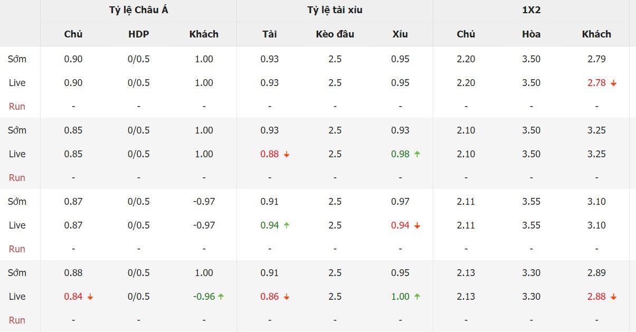
Task: Click the red down arrow beside 0.86
Action: coord(287,297)
